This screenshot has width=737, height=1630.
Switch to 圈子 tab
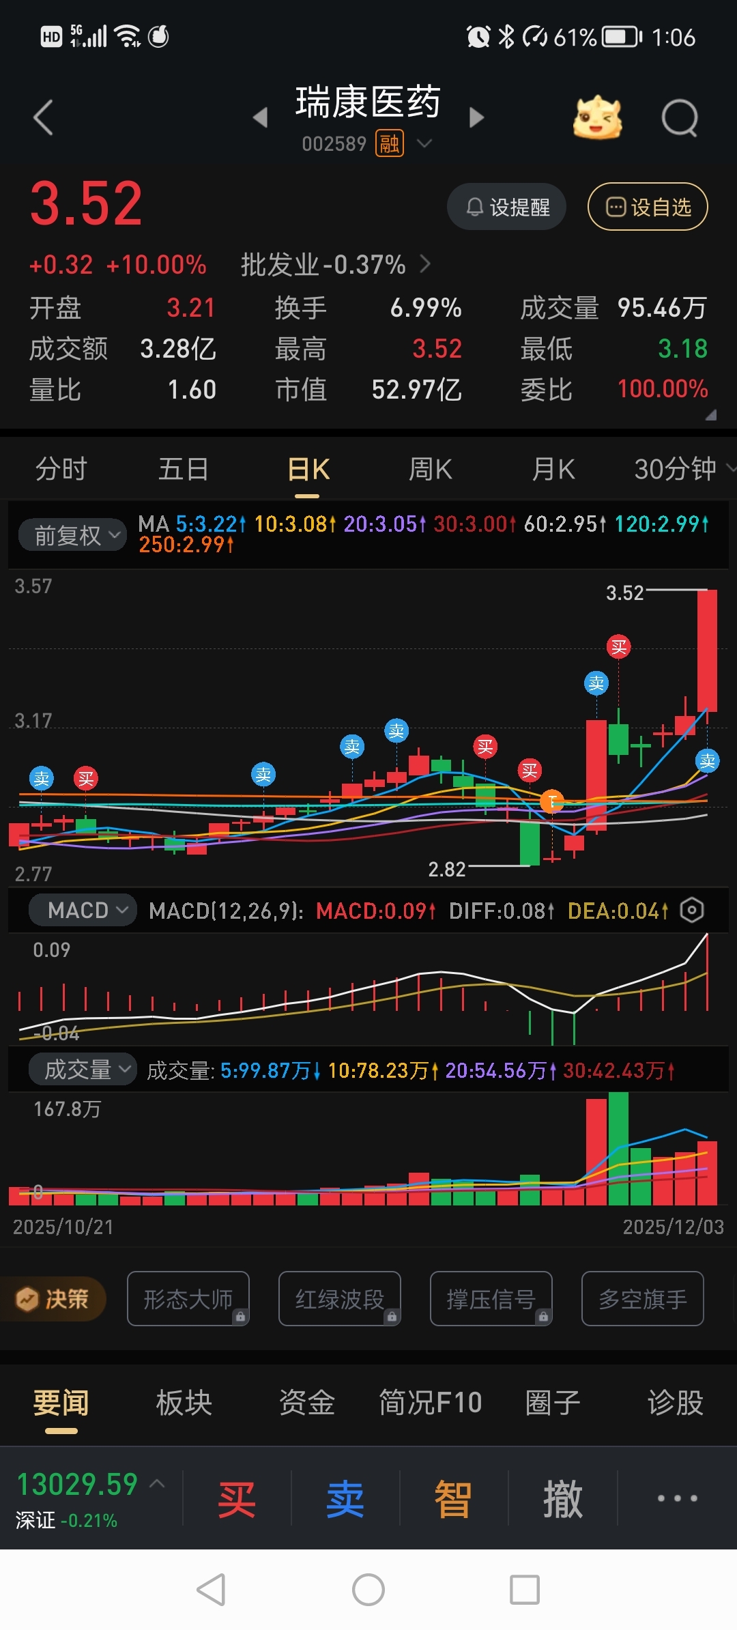(x=553, y=1403)
